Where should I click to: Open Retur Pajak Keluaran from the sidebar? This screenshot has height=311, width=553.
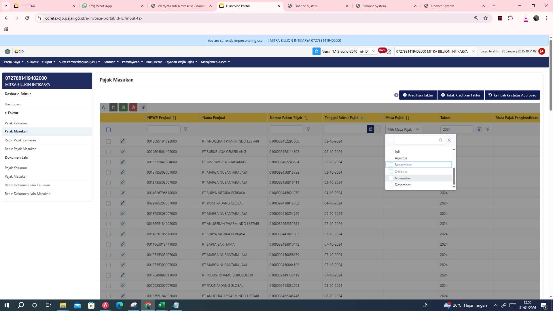coord(20,140)
